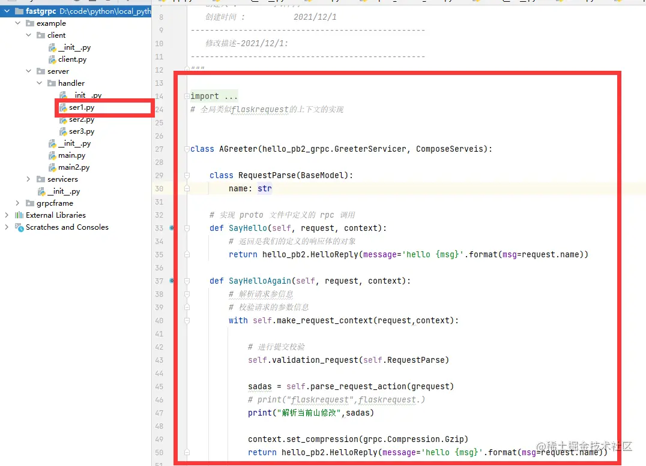This screenshot has width=646, height=466.
Task: Open __init__.py below servicers folder
Action: [64, 191]
